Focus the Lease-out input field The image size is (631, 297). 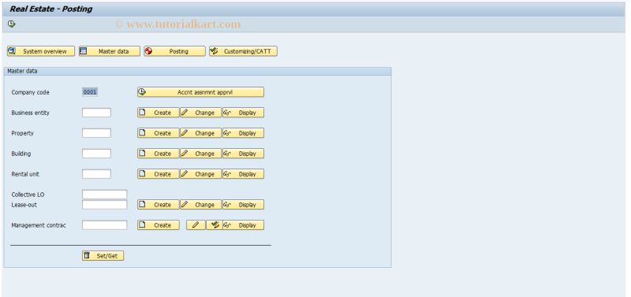(104, 205)
